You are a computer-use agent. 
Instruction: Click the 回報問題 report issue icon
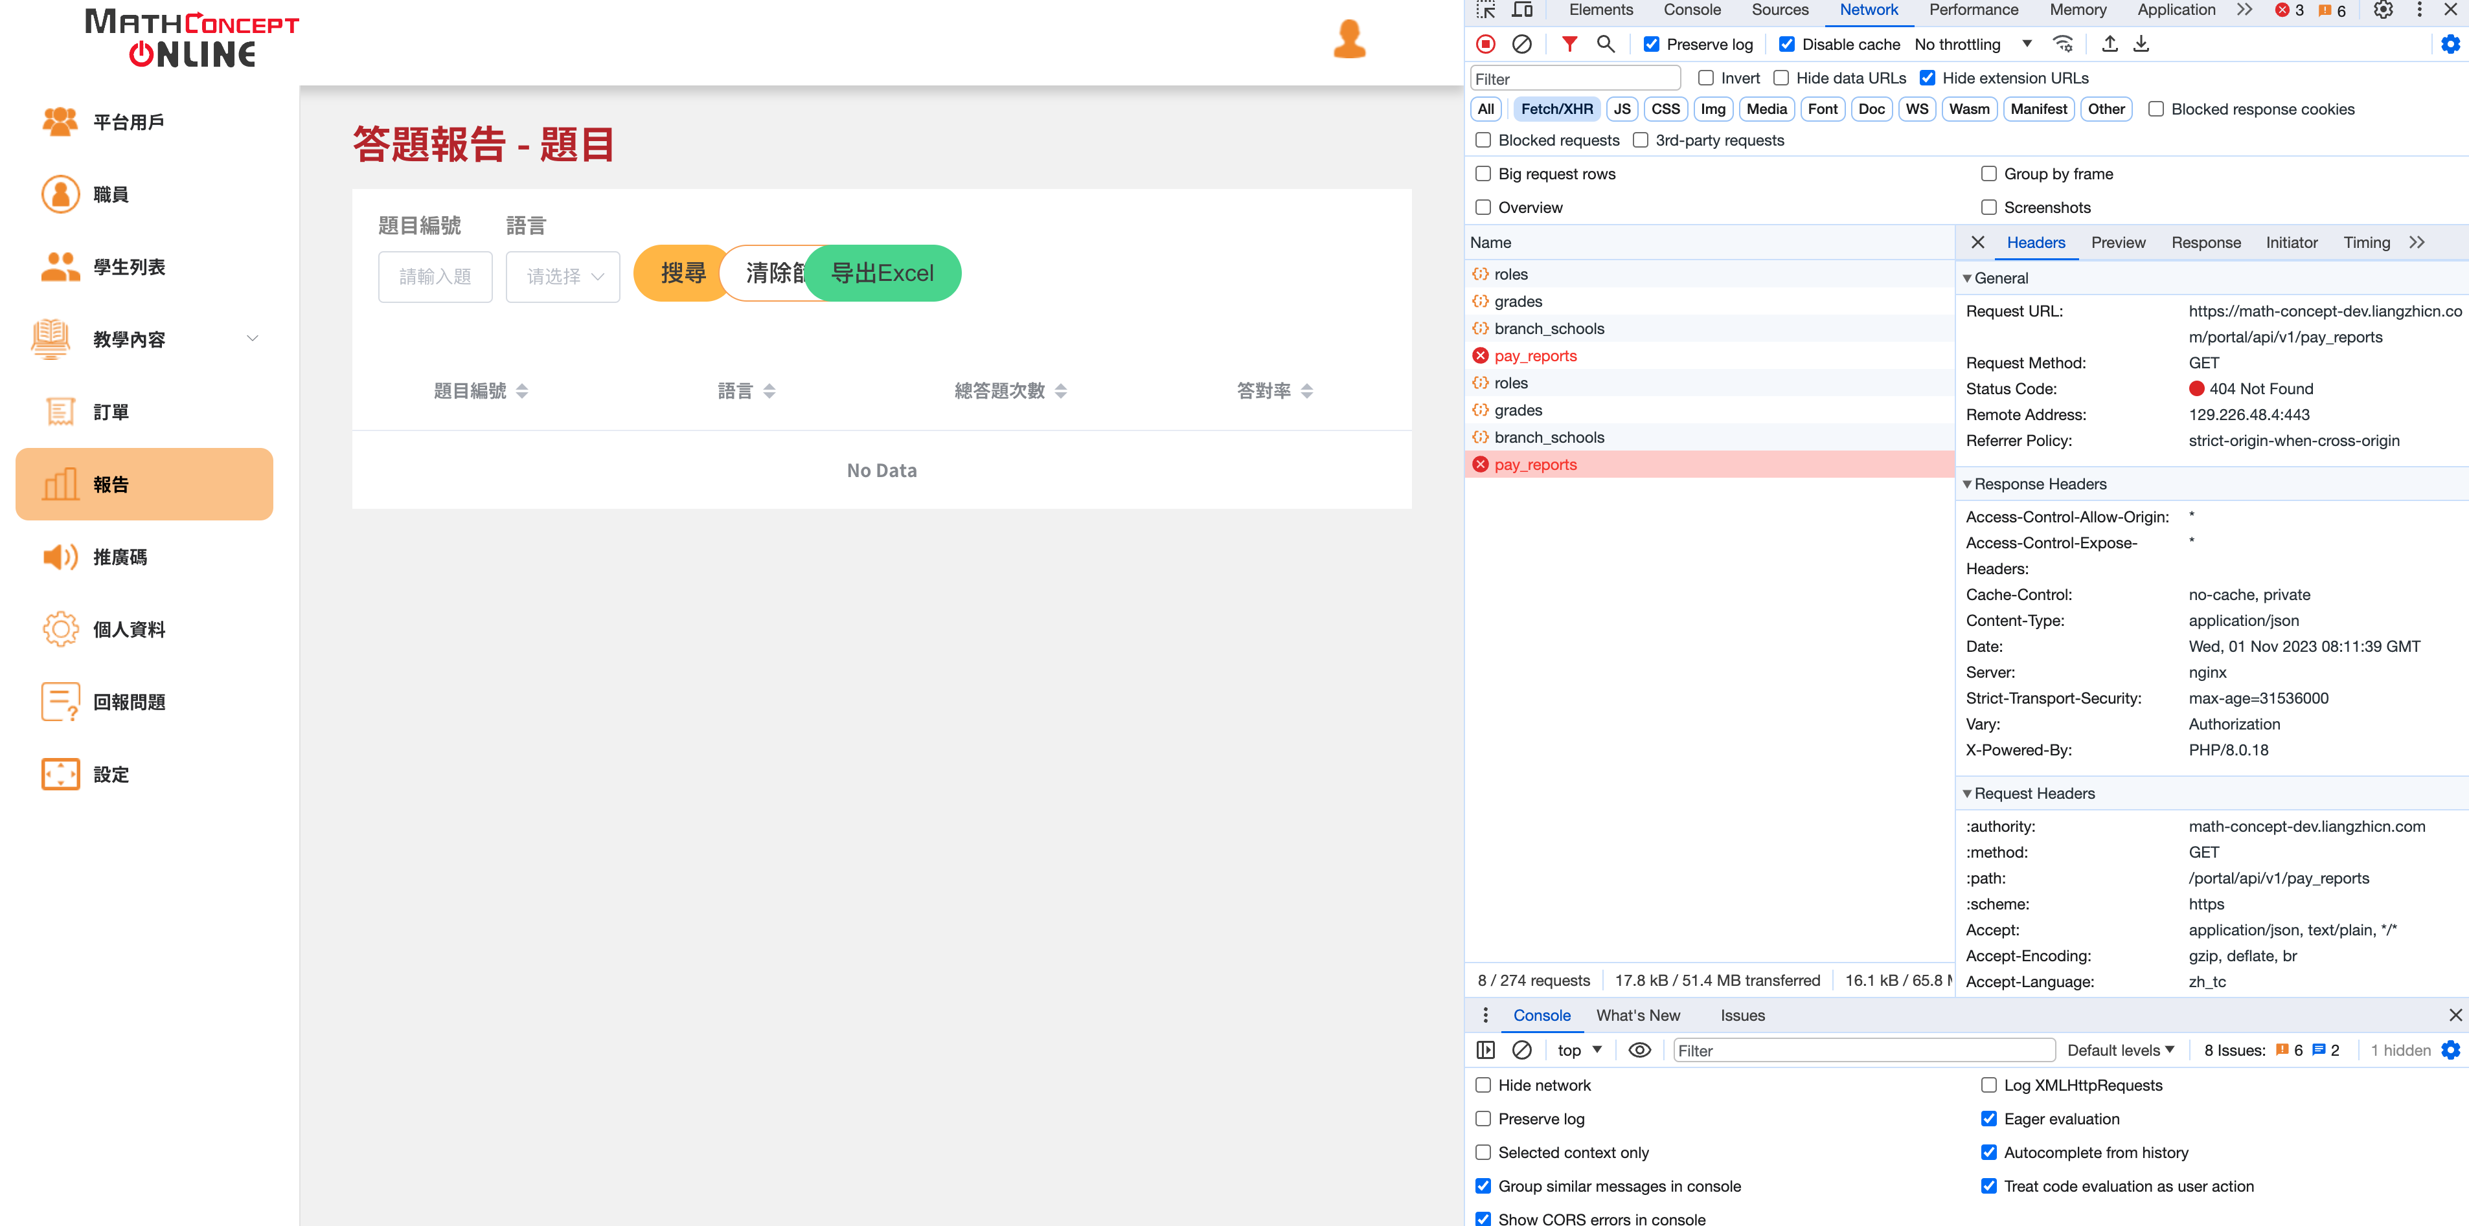click(60, 701)
